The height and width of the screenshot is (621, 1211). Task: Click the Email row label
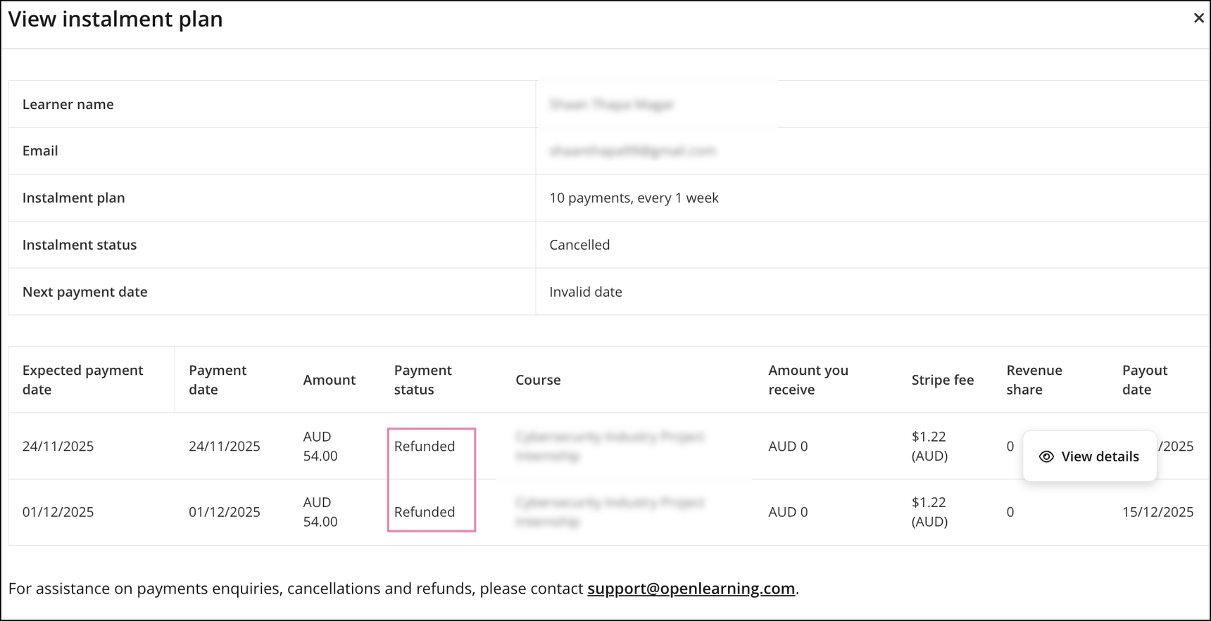pos(40,151)
